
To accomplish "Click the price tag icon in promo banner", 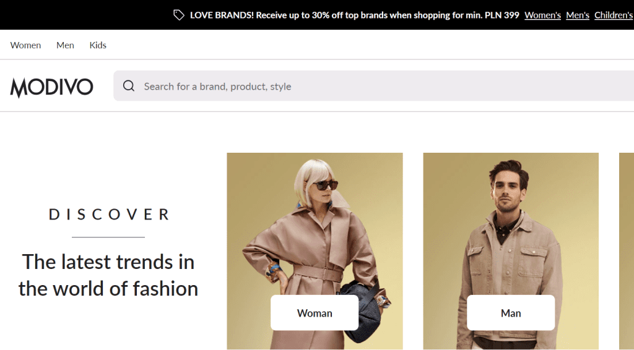I will 179,15.
